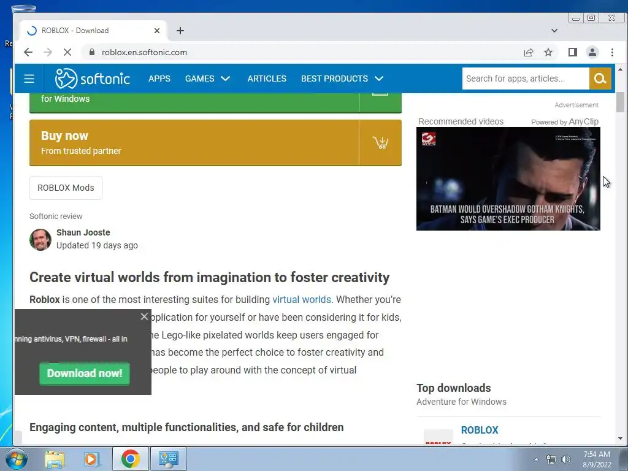The height and width of the screenshot is (471, 628).
Task: Click the Top downloads heading
Action: point(453,388)
